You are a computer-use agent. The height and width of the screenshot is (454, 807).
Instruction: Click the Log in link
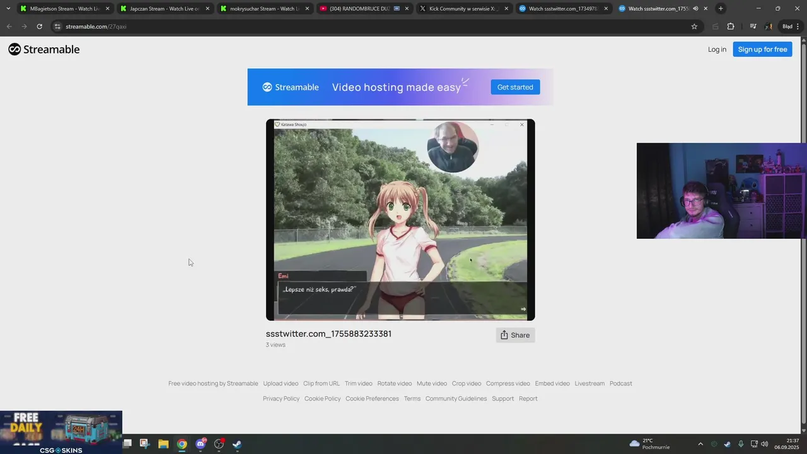click(x=717, y=49)
